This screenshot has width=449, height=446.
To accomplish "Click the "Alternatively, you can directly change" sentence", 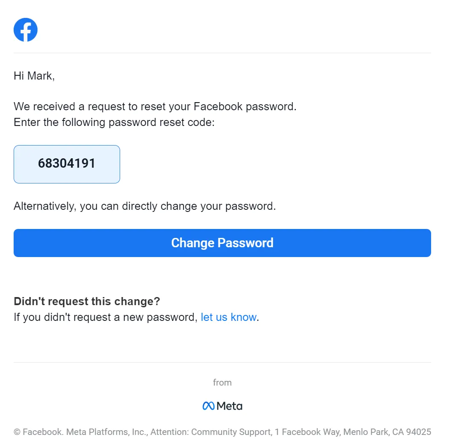I will pyautogui.click(x=144, y=206).
